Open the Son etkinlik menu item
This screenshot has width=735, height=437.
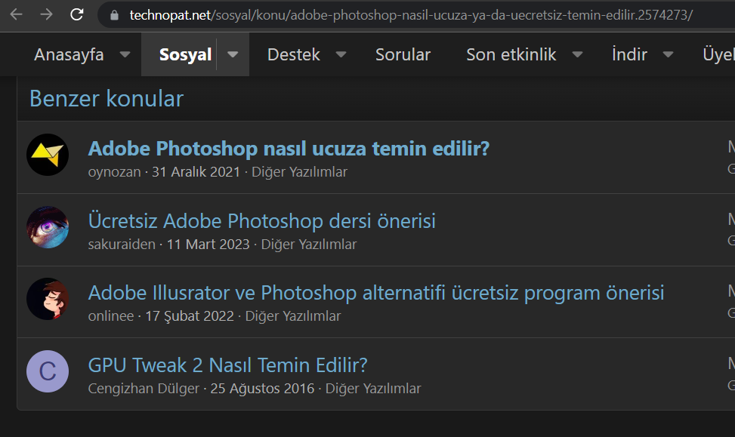pos(511,54)
